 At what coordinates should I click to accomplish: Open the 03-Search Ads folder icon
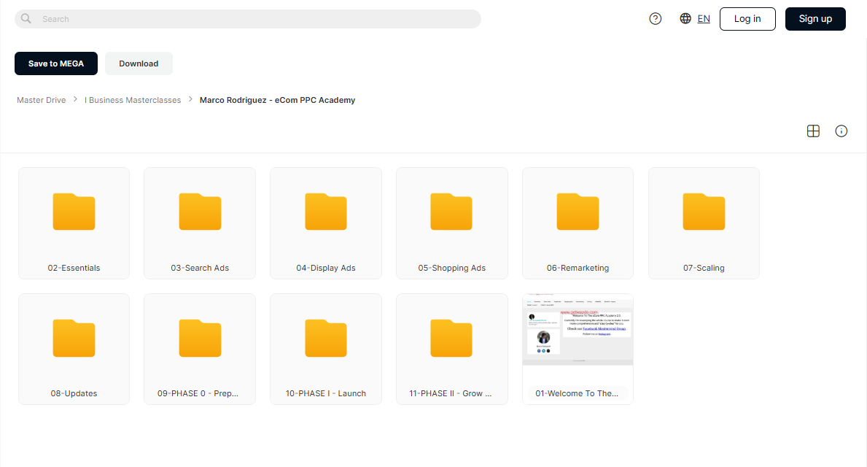point(201,212)
